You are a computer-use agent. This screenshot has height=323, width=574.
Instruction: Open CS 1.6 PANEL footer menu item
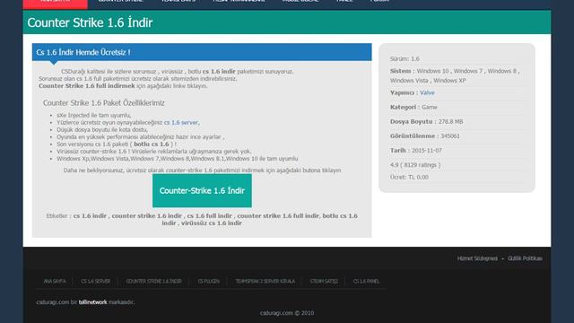click(366, 281)
